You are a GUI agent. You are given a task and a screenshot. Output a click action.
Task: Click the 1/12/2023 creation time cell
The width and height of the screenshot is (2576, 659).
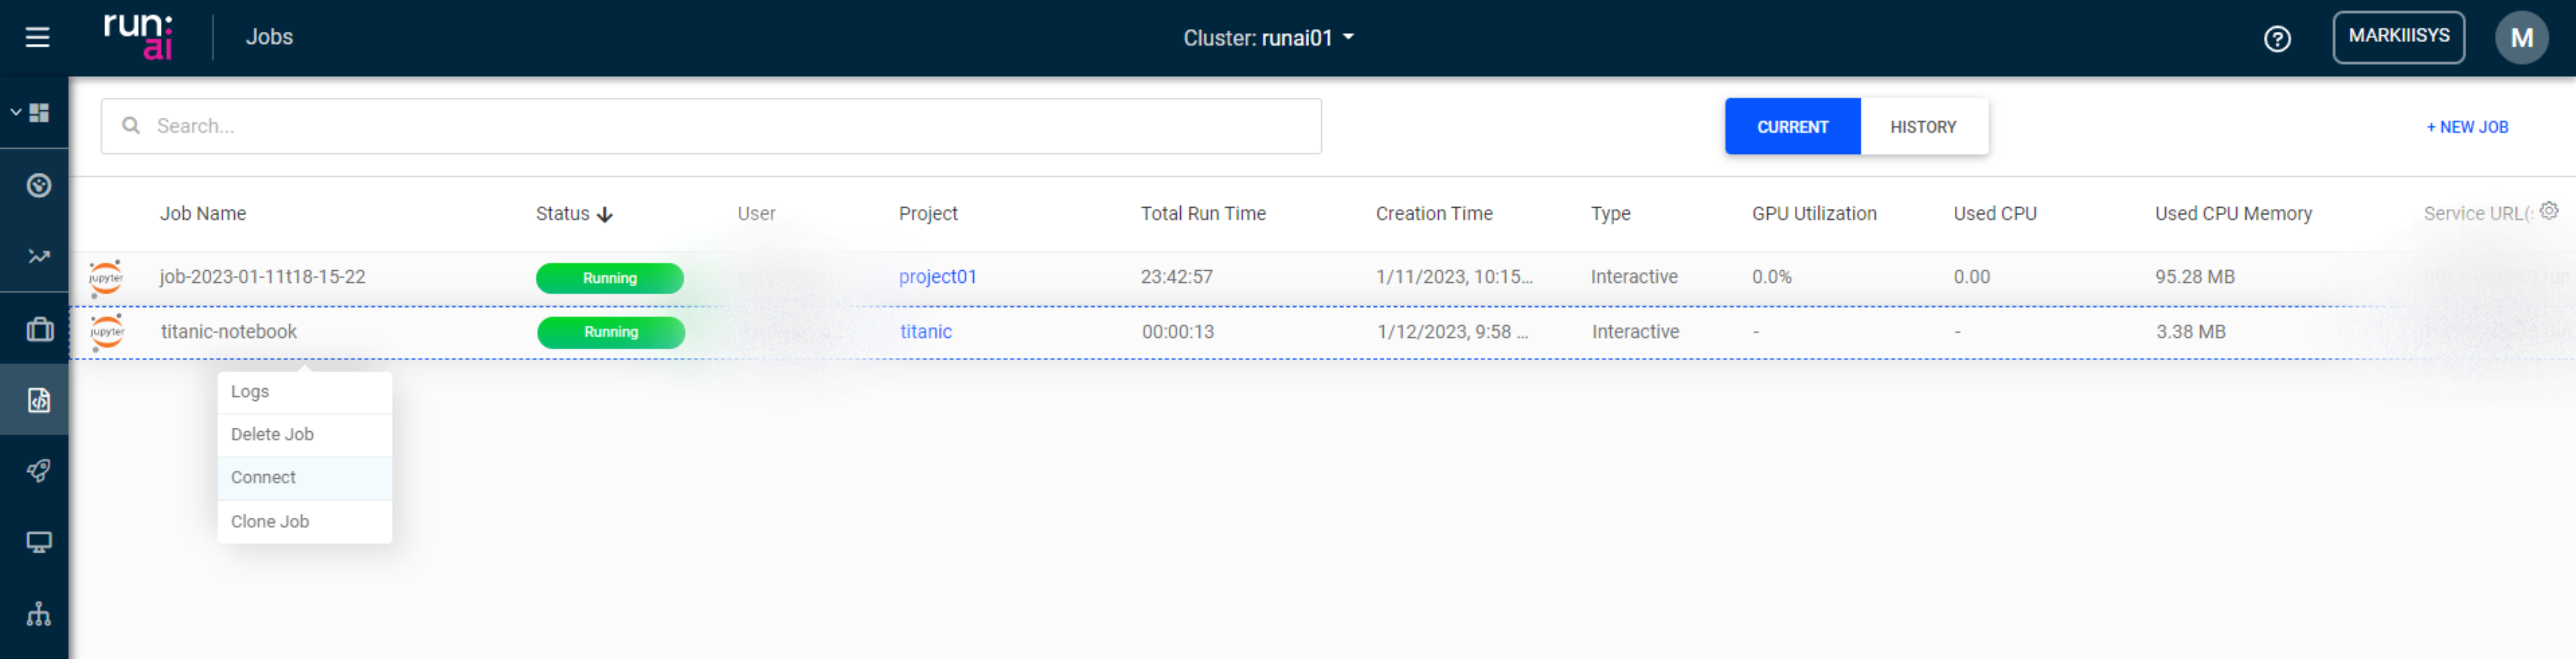point(1452,332)
